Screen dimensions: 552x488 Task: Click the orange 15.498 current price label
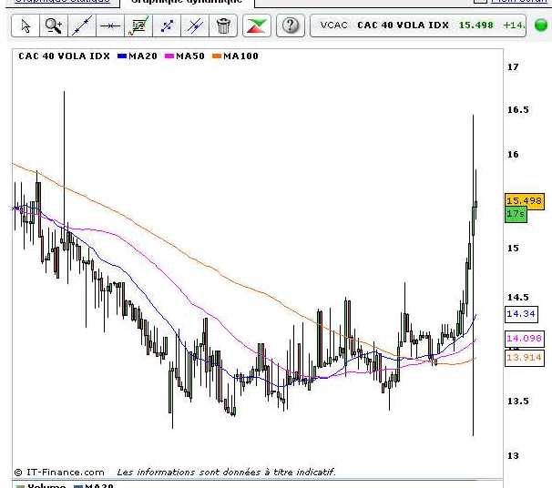[525, 201]
